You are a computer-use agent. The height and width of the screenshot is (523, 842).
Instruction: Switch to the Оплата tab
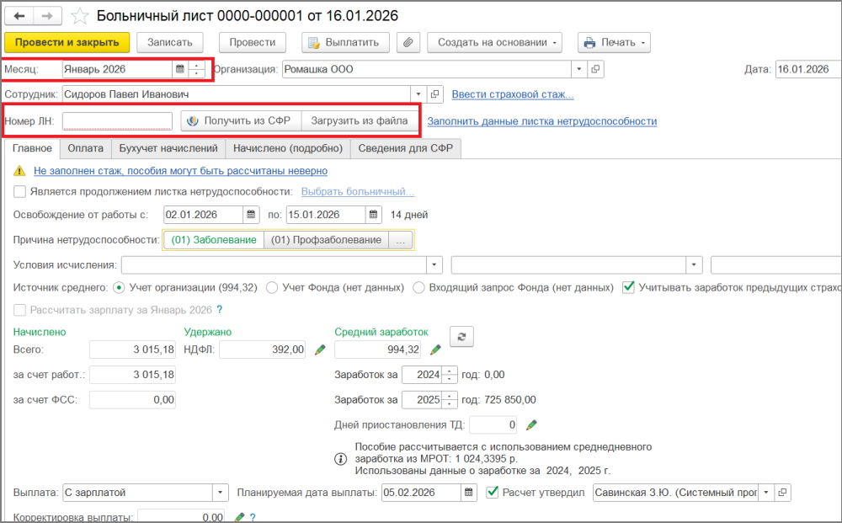click(x=85, y=148)
